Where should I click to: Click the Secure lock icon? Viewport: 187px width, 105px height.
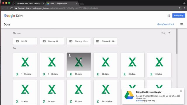pos(16,8)
